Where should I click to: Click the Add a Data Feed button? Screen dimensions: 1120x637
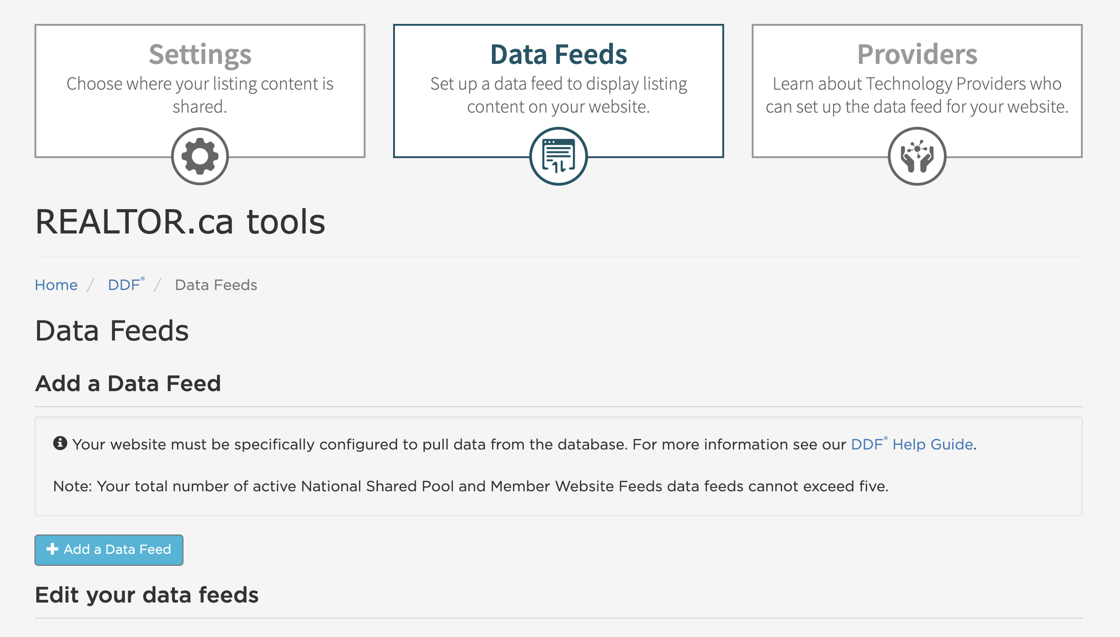pos(109,550)
